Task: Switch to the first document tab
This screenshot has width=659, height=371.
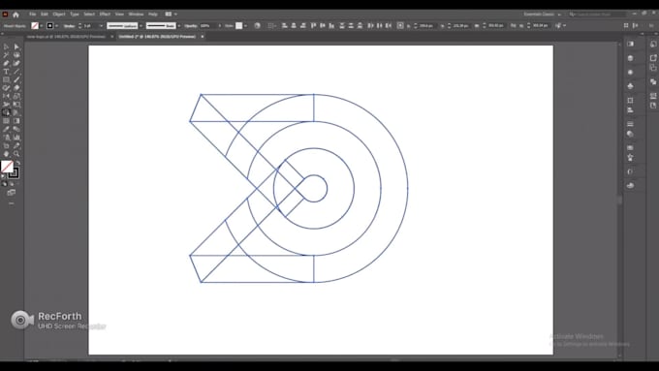Action: (x=66, y=37)
